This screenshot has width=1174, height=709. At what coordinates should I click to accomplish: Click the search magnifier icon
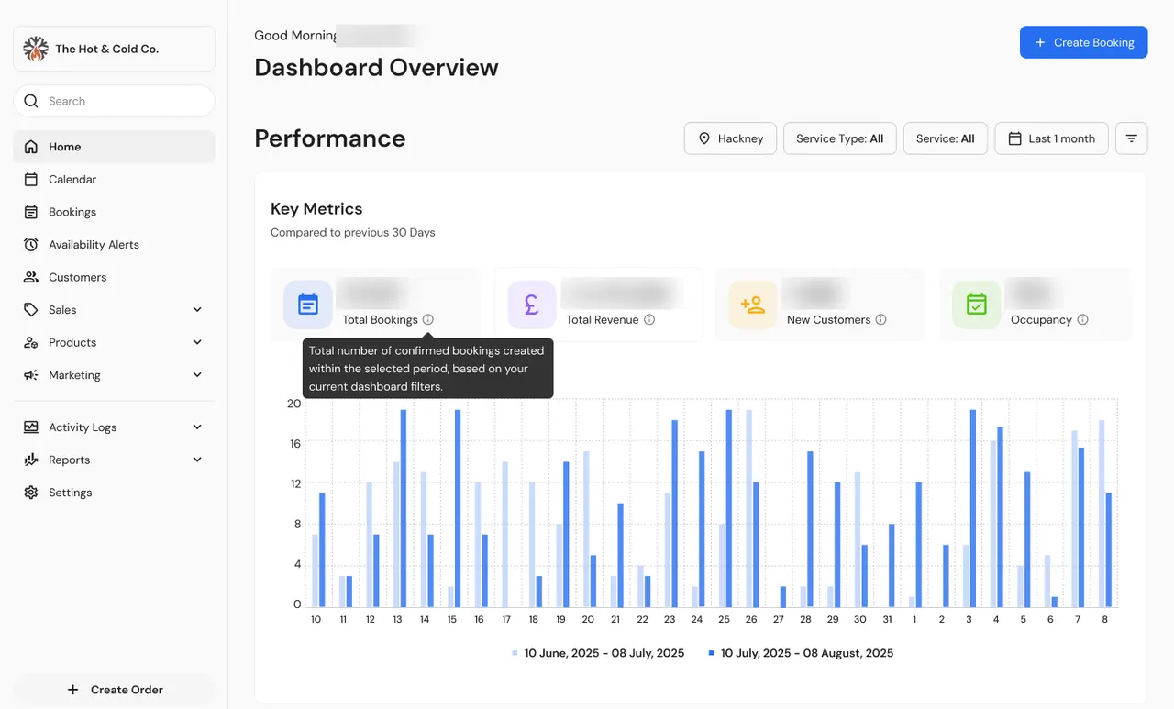click(x=31, y=101)
